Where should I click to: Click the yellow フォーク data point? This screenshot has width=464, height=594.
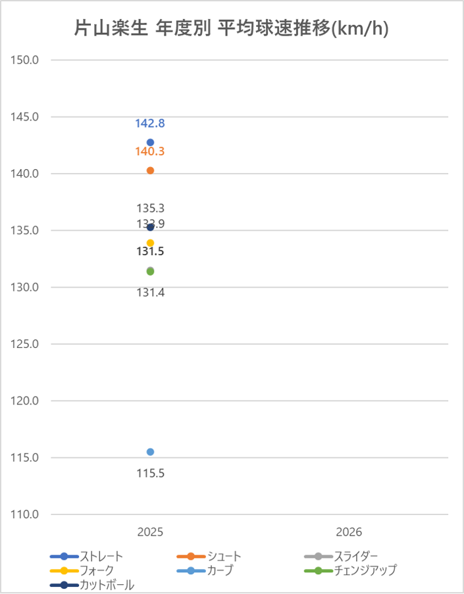coord(150,243)
